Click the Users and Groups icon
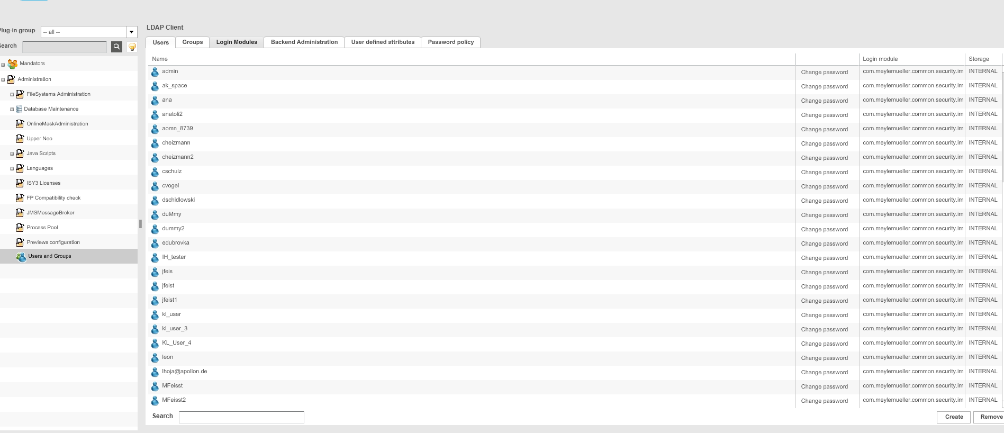The width and height of the screenshot is (1004, 433). (x=21, y=257)
